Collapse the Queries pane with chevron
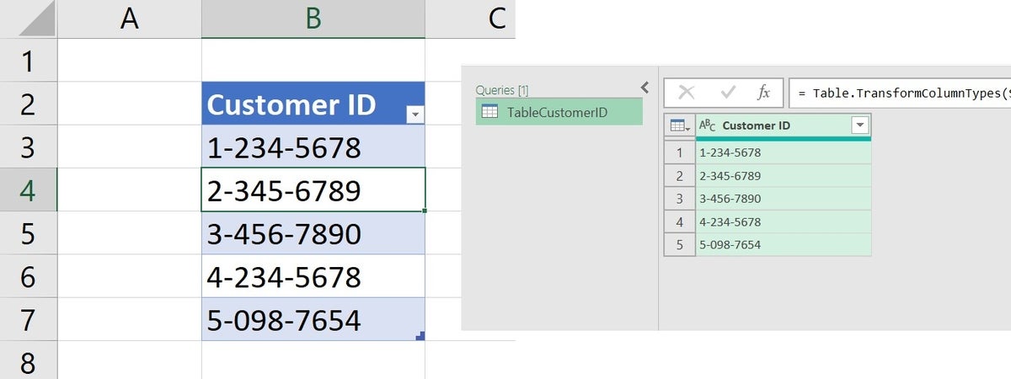This screenshot has height=379, width=1011. [x=645, y=87]
